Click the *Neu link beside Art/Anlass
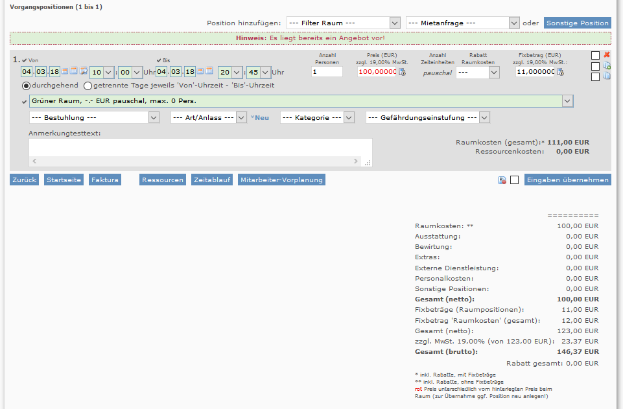This screenshot has height=409, width=623. [260, 117]
